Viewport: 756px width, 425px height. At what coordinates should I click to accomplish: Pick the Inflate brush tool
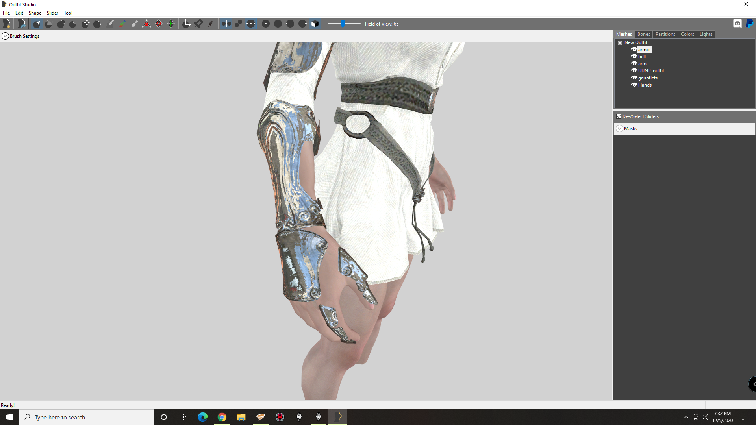61,24
